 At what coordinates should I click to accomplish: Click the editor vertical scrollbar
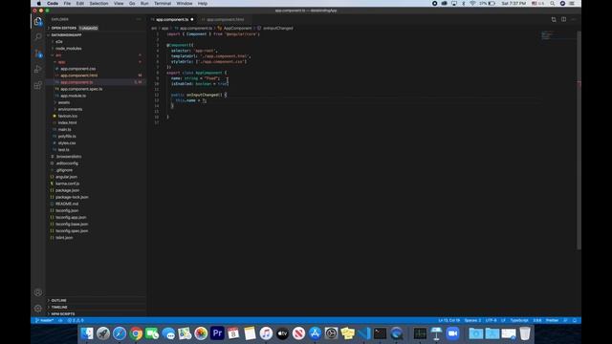pyautogui.click(x=579, y=140)
